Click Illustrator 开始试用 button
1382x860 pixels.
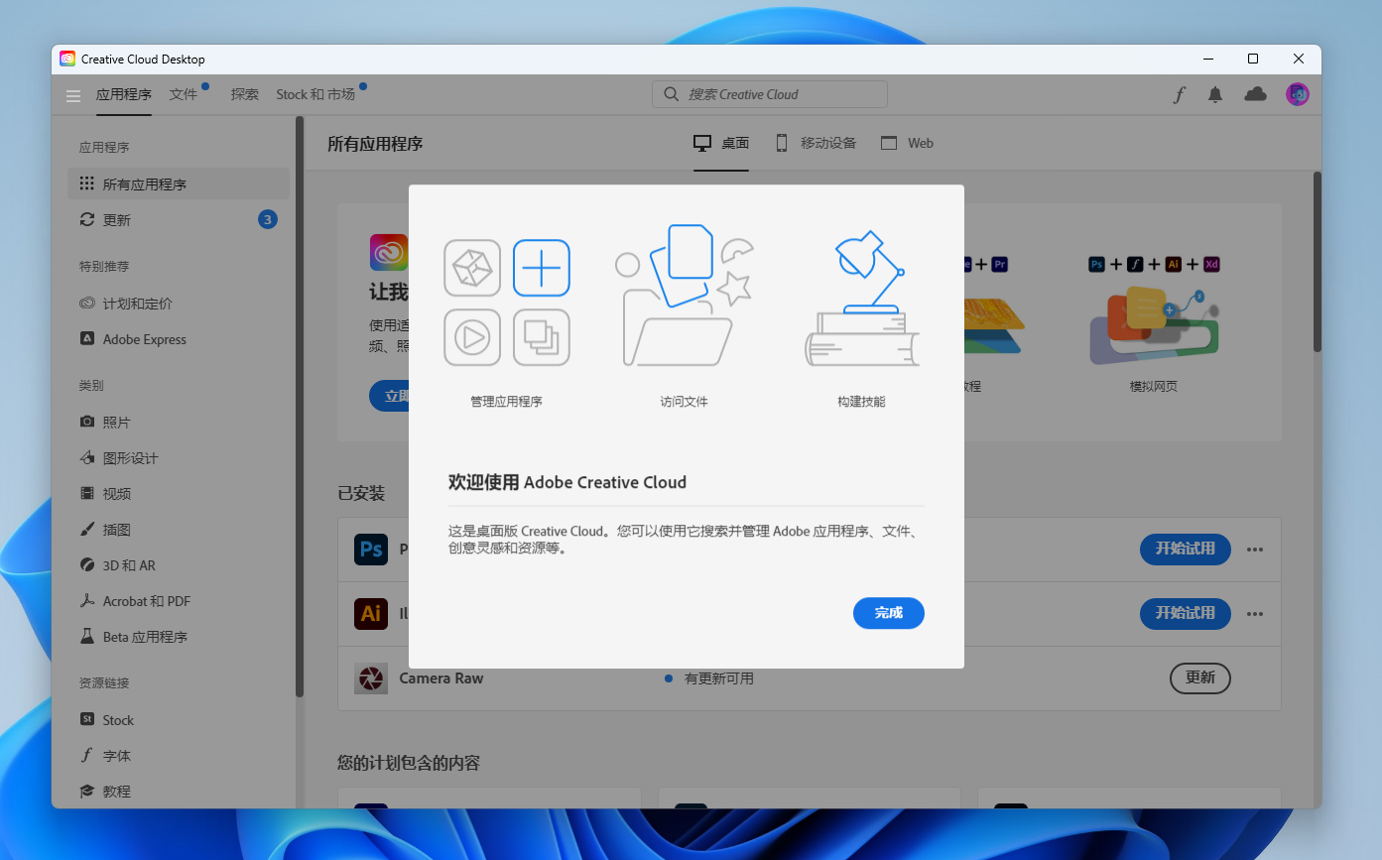(1186, 613)
